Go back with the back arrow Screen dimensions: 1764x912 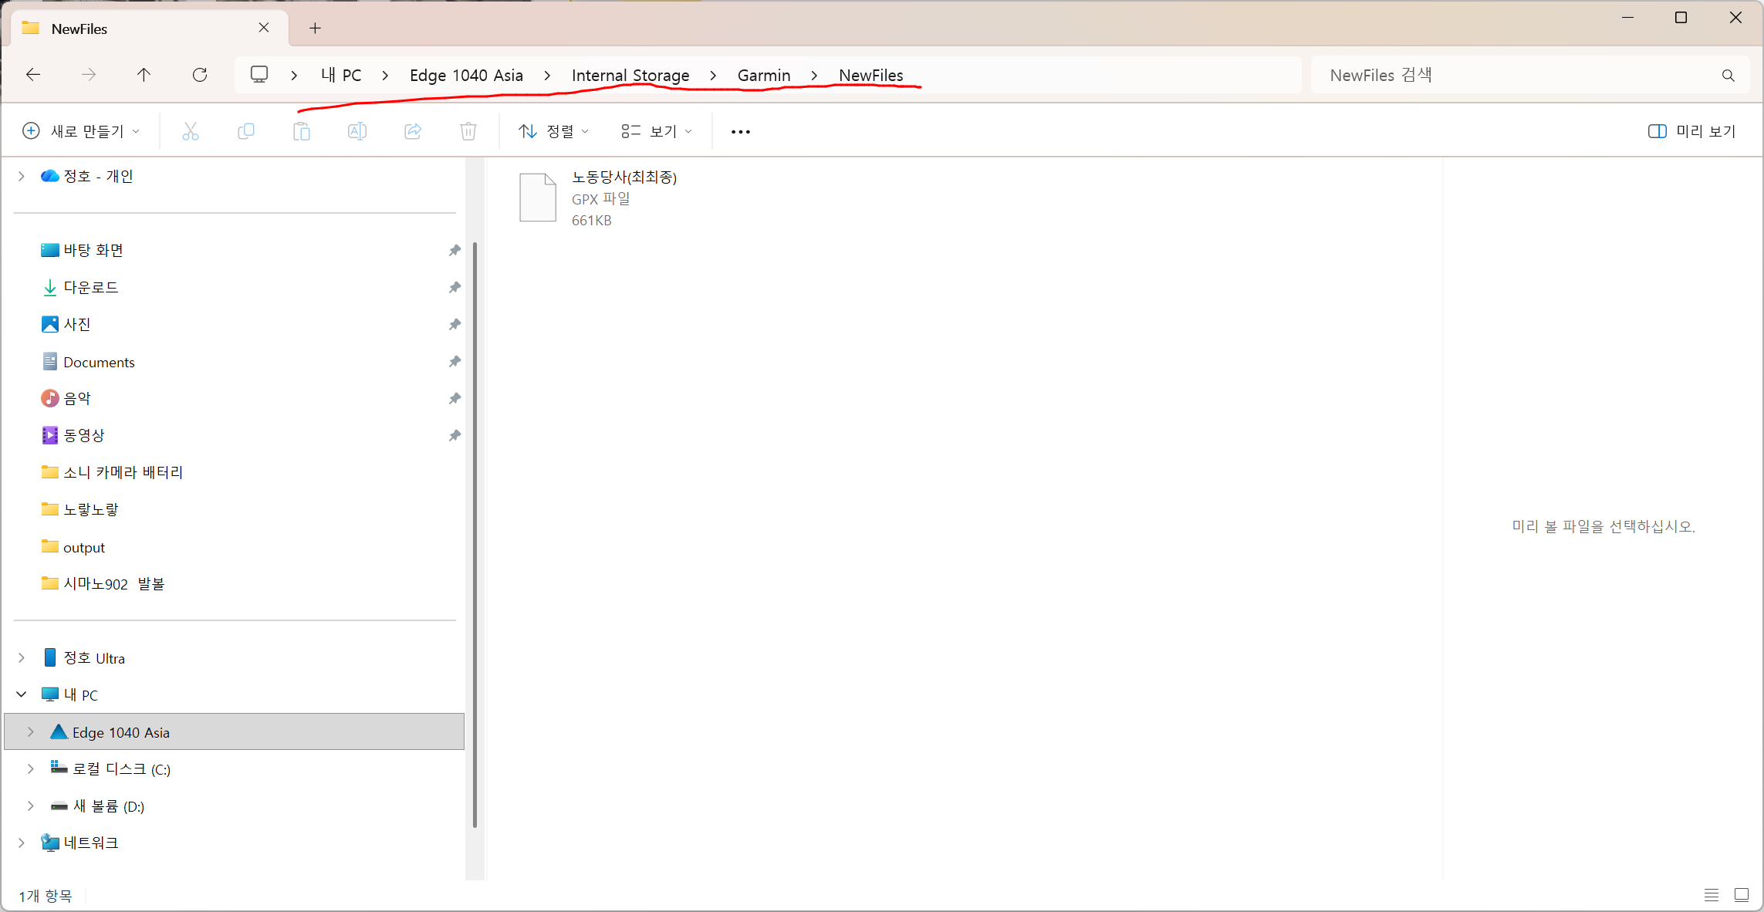pos(33,75)
